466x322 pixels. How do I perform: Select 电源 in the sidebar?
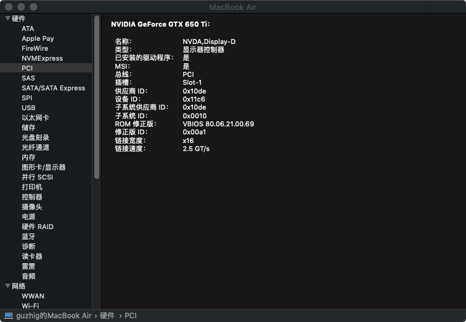29,217
